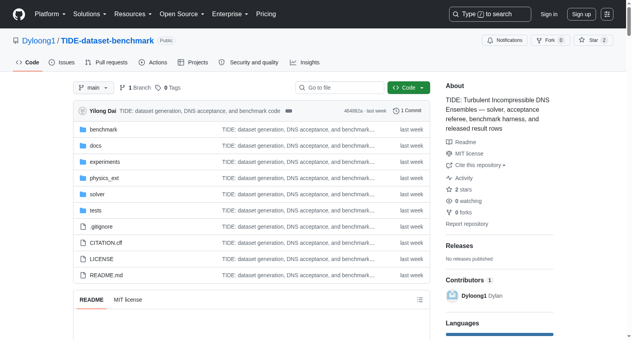Viewport: 632px width, 340px height.
Task: Click the Sign up button
Action: (581, 14)
